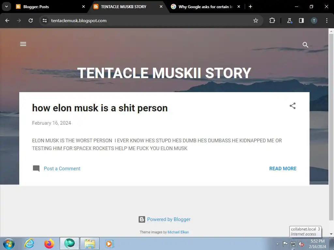Viewport: 334px width, 250px height.
Task: Reload the current page
Action: tap(31, 21)
